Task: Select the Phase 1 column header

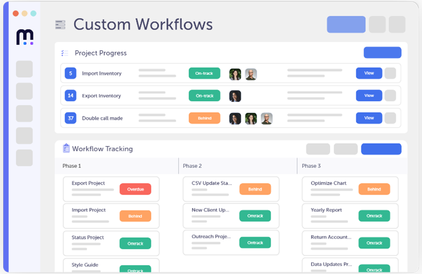Action: (72, 166)
